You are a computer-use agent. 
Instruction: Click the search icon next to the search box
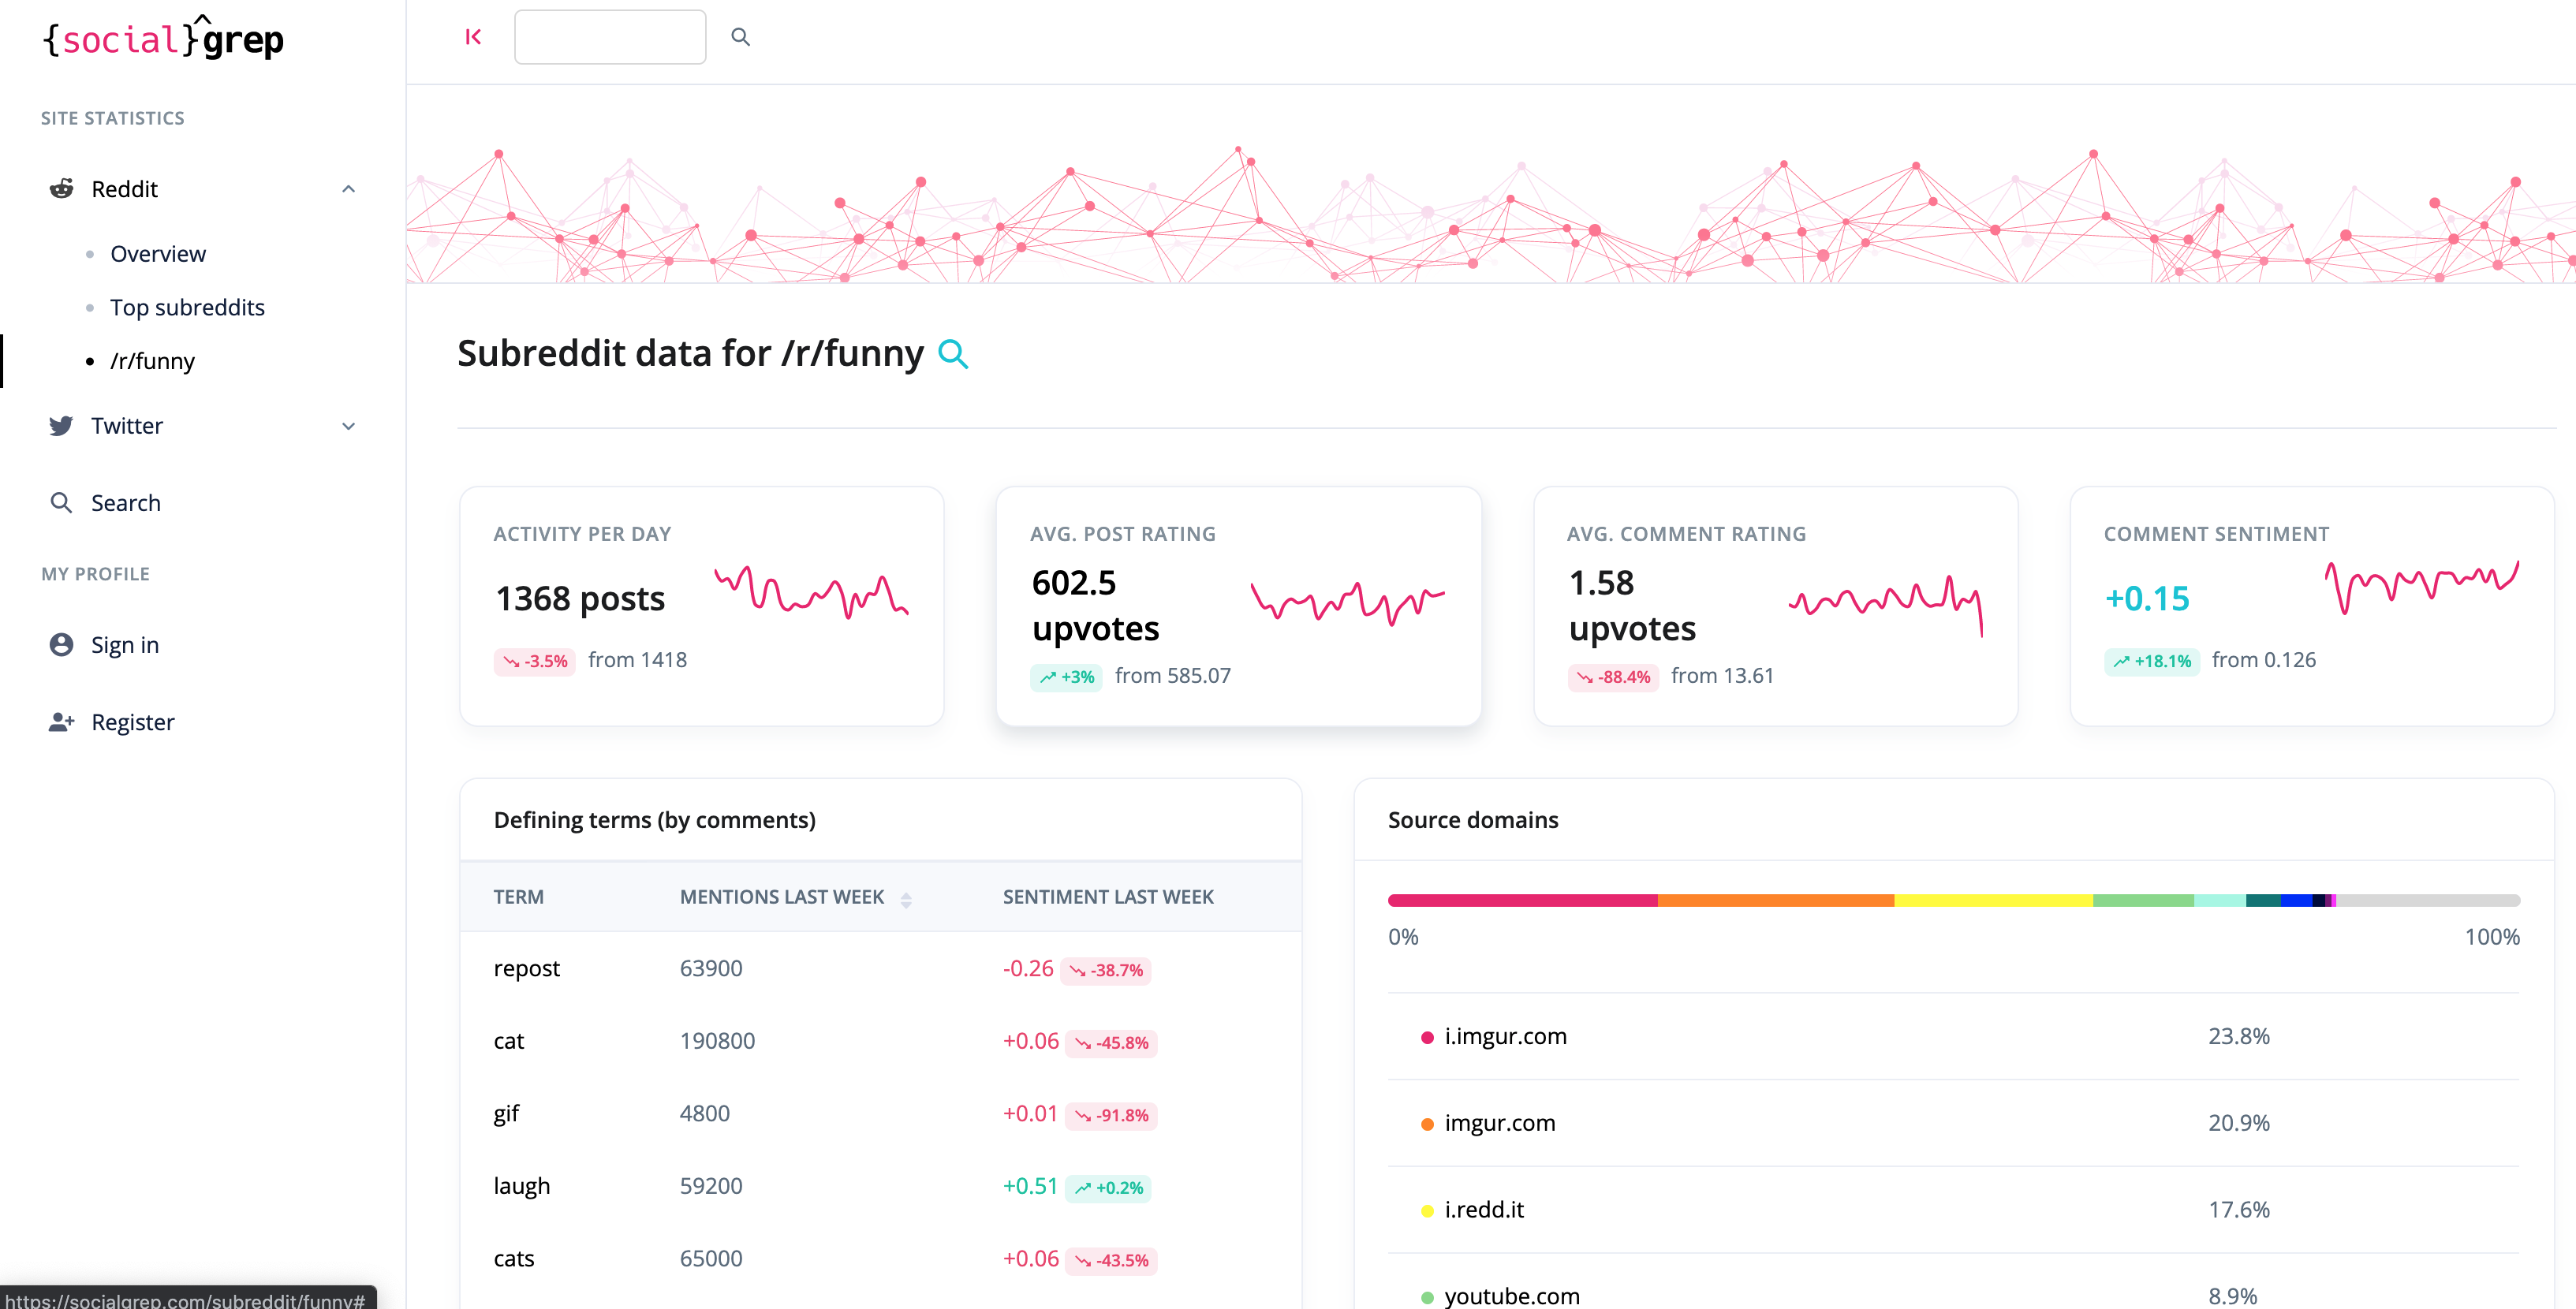(x=740, y=36)
